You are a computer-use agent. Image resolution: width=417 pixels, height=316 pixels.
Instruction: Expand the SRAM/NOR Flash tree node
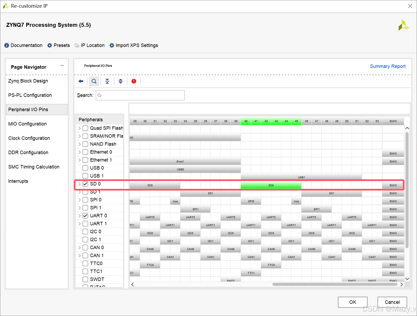pos(79,136)
